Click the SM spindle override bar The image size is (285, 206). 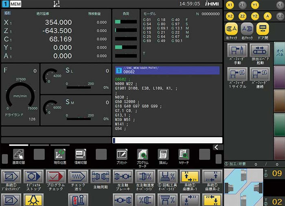[x=79, y=119]
